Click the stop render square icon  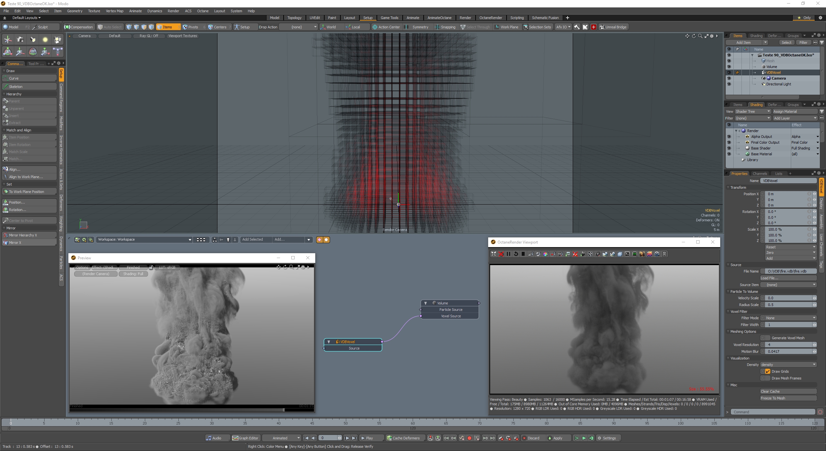coord(523,254)
